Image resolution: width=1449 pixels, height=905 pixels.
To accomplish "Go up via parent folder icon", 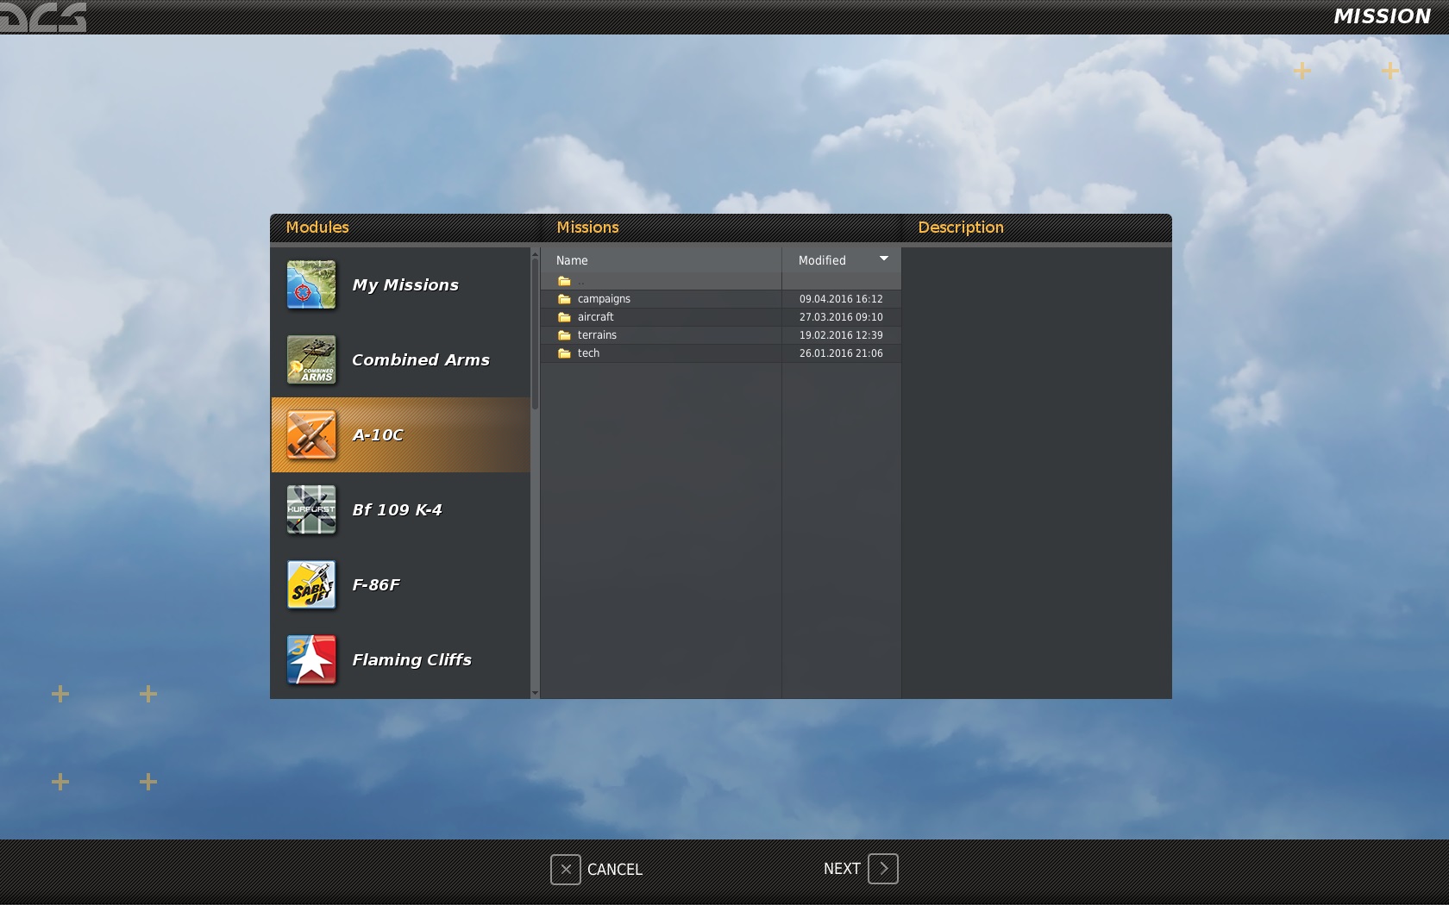I will [564, 281].
